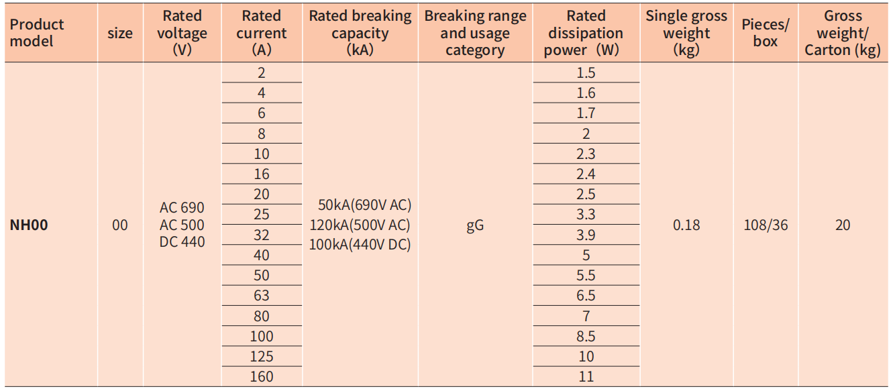Viewport: 895px width, 391px height.
Task: Select the "Pieces/box" column header
Action: 766,33
